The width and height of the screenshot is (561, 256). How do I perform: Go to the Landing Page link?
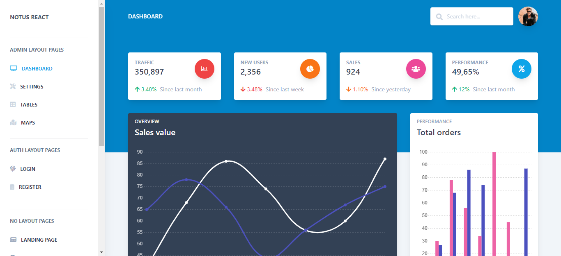point(39,240)
